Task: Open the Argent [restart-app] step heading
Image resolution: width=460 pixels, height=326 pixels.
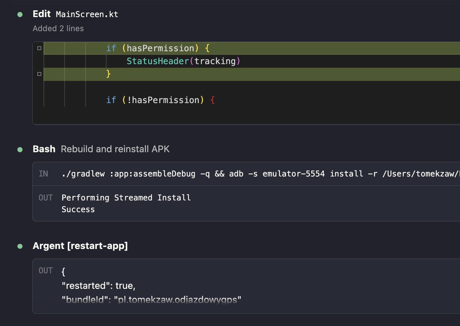Action: [80, 246]
